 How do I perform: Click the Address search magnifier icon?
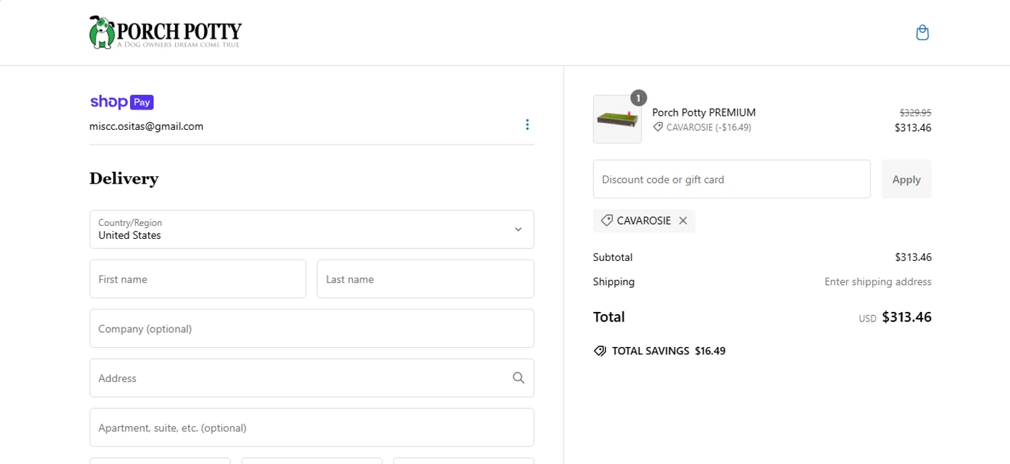click(518, 378)
